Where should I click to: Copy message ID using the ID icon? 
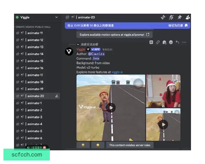click(x=151, y=42)
